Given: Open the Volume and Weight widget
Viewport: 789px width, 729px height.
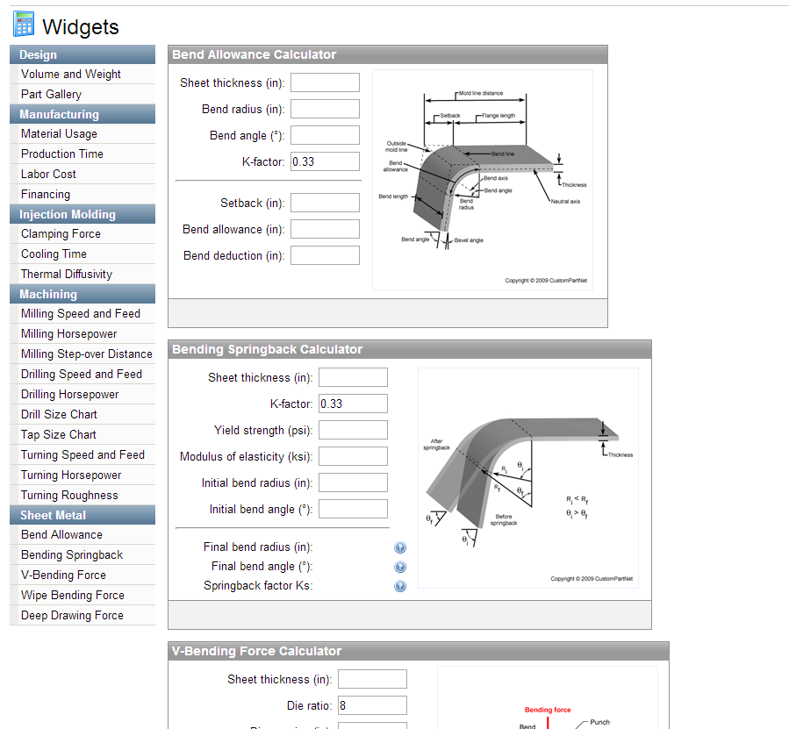Looking at the screenshot, I should 70,74.
